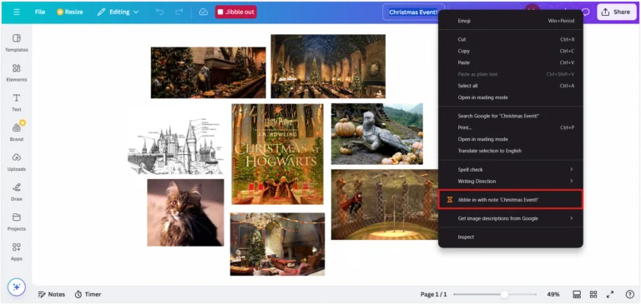Viewport: 641px width, 304px height.
Task: Select the Text tool in sidebar
Action: pos(17,102)
